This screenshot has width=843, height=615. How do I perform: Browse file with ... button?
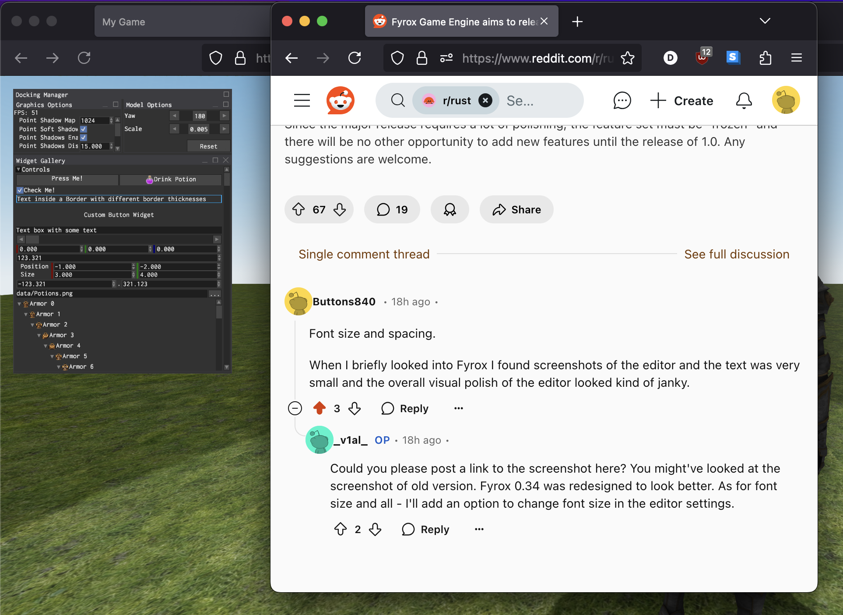click(215, 294)
